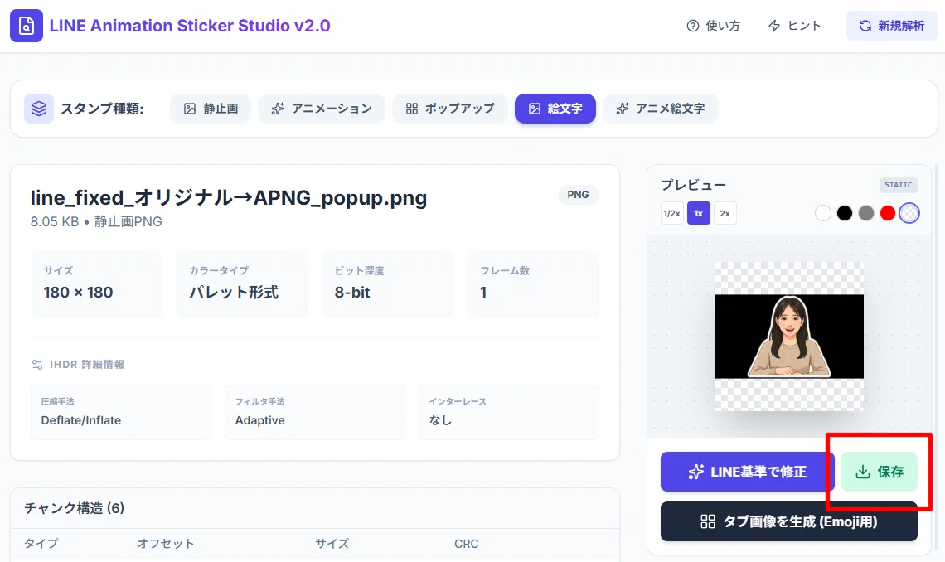Choose the red preview background swatch
This screenshot has height=562, width=945.
[888, 213]
